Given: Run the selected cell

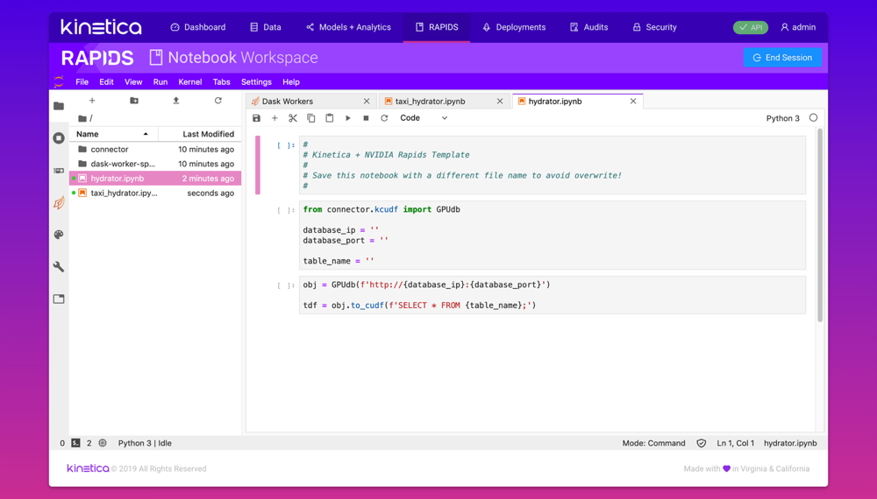Looking at the screenshot, I should (348, 118).
